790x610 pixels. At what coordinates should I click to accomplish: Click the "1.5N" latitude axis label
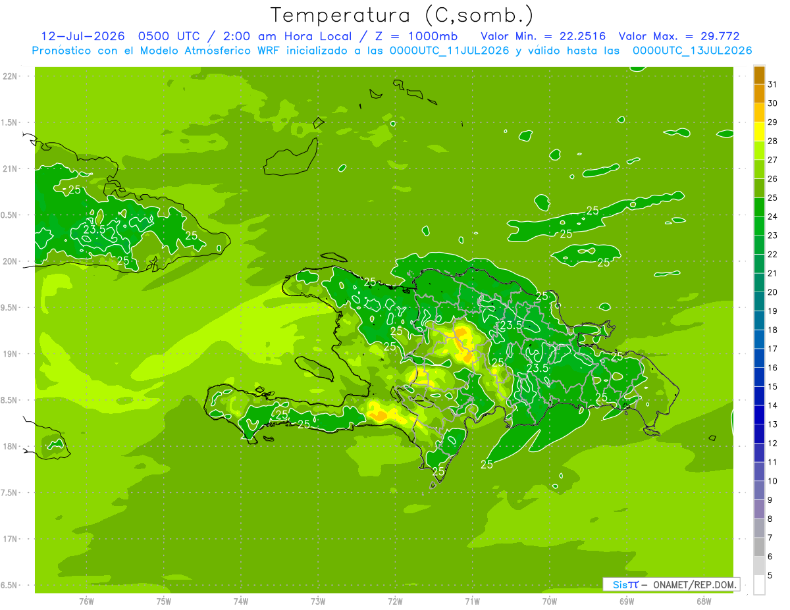[9, 122]
